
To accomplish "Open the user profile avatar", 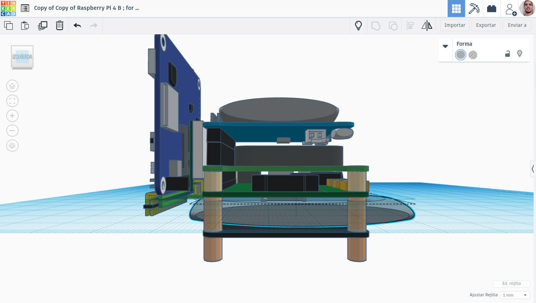I will click(x=527, y=8).
